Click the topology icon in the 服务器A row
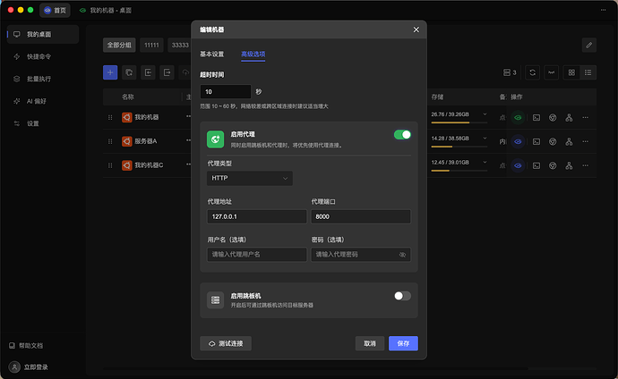This screenshot has height=379, width=618. (x=569, y=141)
